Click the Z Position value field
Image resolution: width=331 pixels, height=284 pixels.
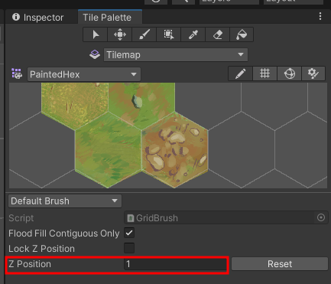click(175, 264)
